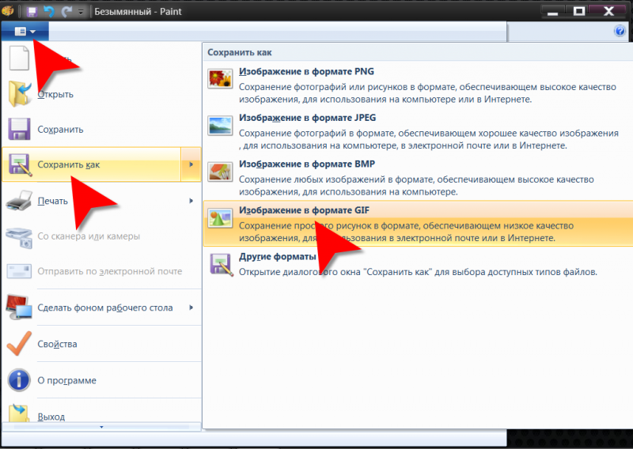Click the PNG format flower icon

(x=220, y=79)
